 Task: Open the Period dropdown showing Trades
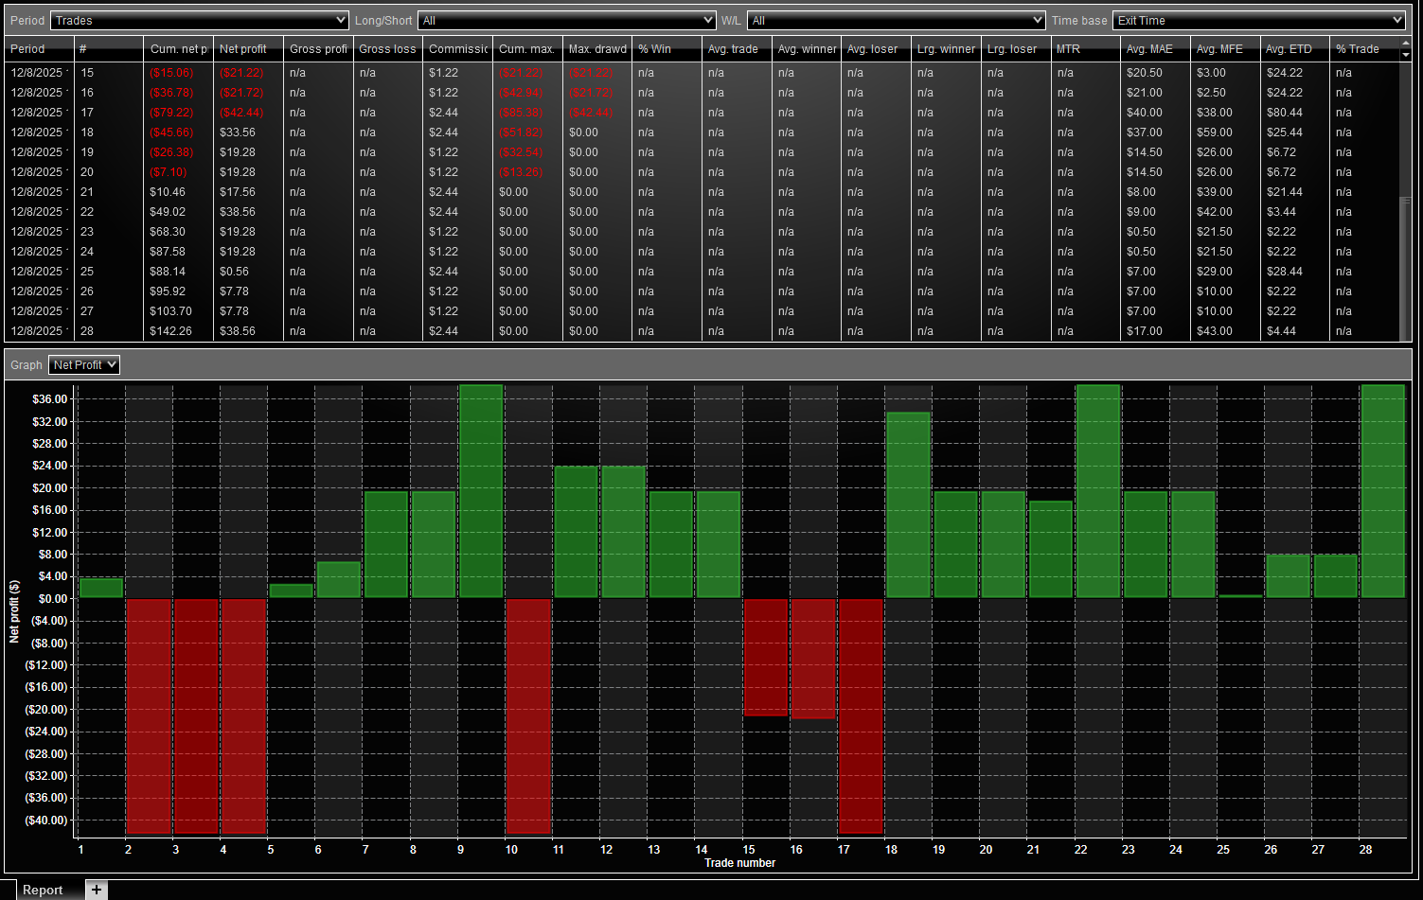tap(201, 21)
